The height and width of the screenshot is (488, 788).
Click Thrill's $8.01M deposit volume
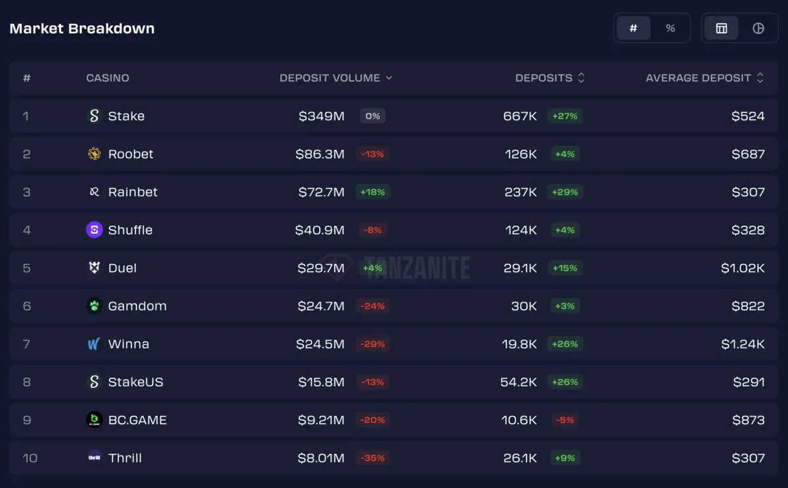[321, 458]
